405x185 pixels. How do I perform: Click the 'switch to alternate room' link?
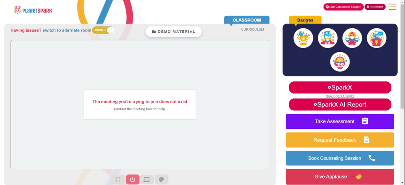pyautogui.click(x=67, y=30)
